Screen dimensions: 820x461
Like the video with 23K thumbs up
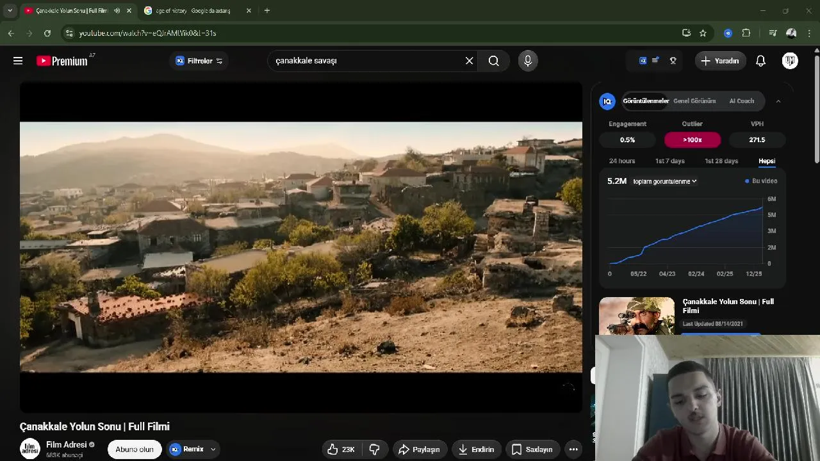[x=342, y=449]
